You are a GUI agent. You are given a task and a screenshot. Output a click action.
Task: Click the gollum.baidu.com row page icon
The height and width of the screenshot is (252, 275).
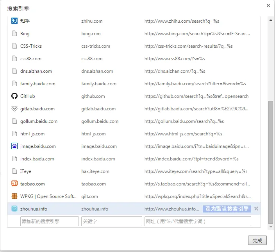tap(14, 121)
